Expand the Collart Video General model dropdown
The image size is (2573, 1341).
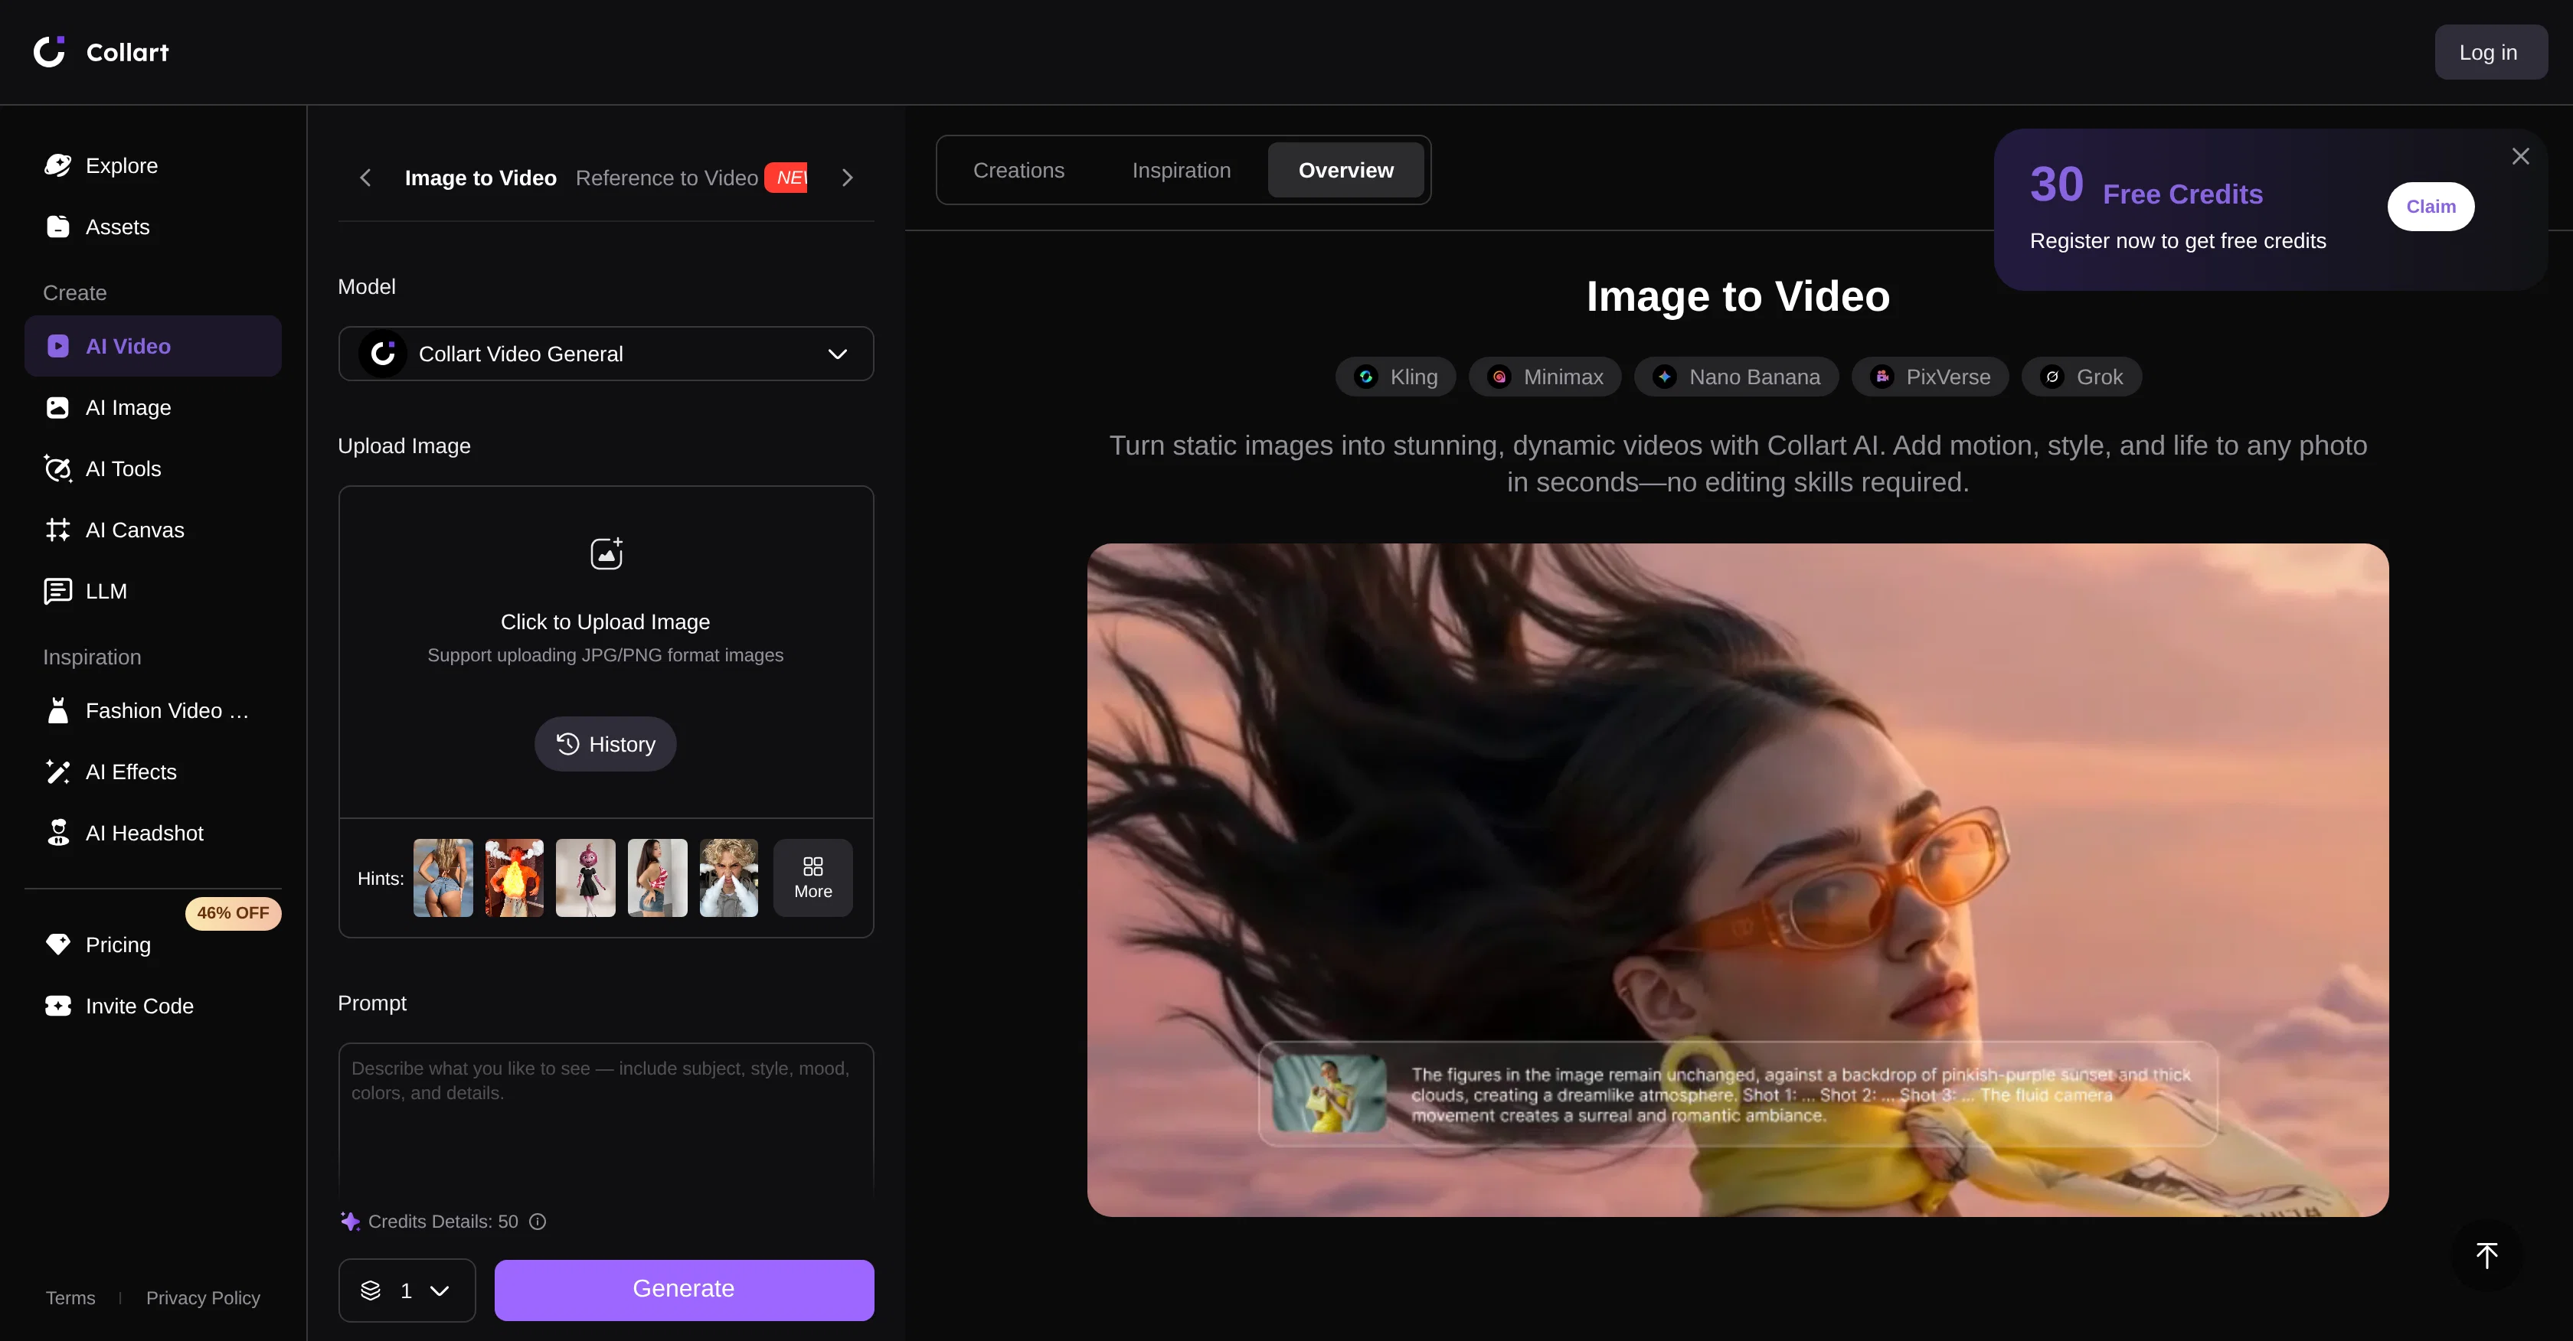click(605, 354)
